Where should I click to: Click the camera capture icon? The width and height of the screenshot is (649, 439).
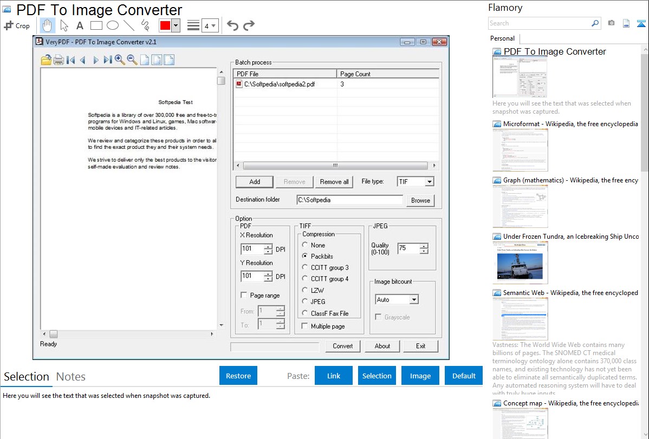click(611, 23)
